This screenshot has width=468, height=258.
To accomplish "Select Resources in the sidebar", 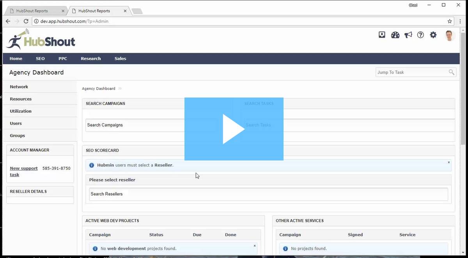I will [40, 99].
